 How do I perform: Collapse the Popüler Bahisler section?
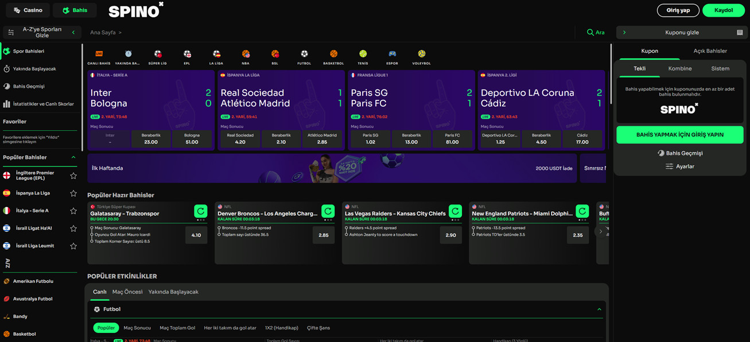pyautogui.click(x=73, y=157)
